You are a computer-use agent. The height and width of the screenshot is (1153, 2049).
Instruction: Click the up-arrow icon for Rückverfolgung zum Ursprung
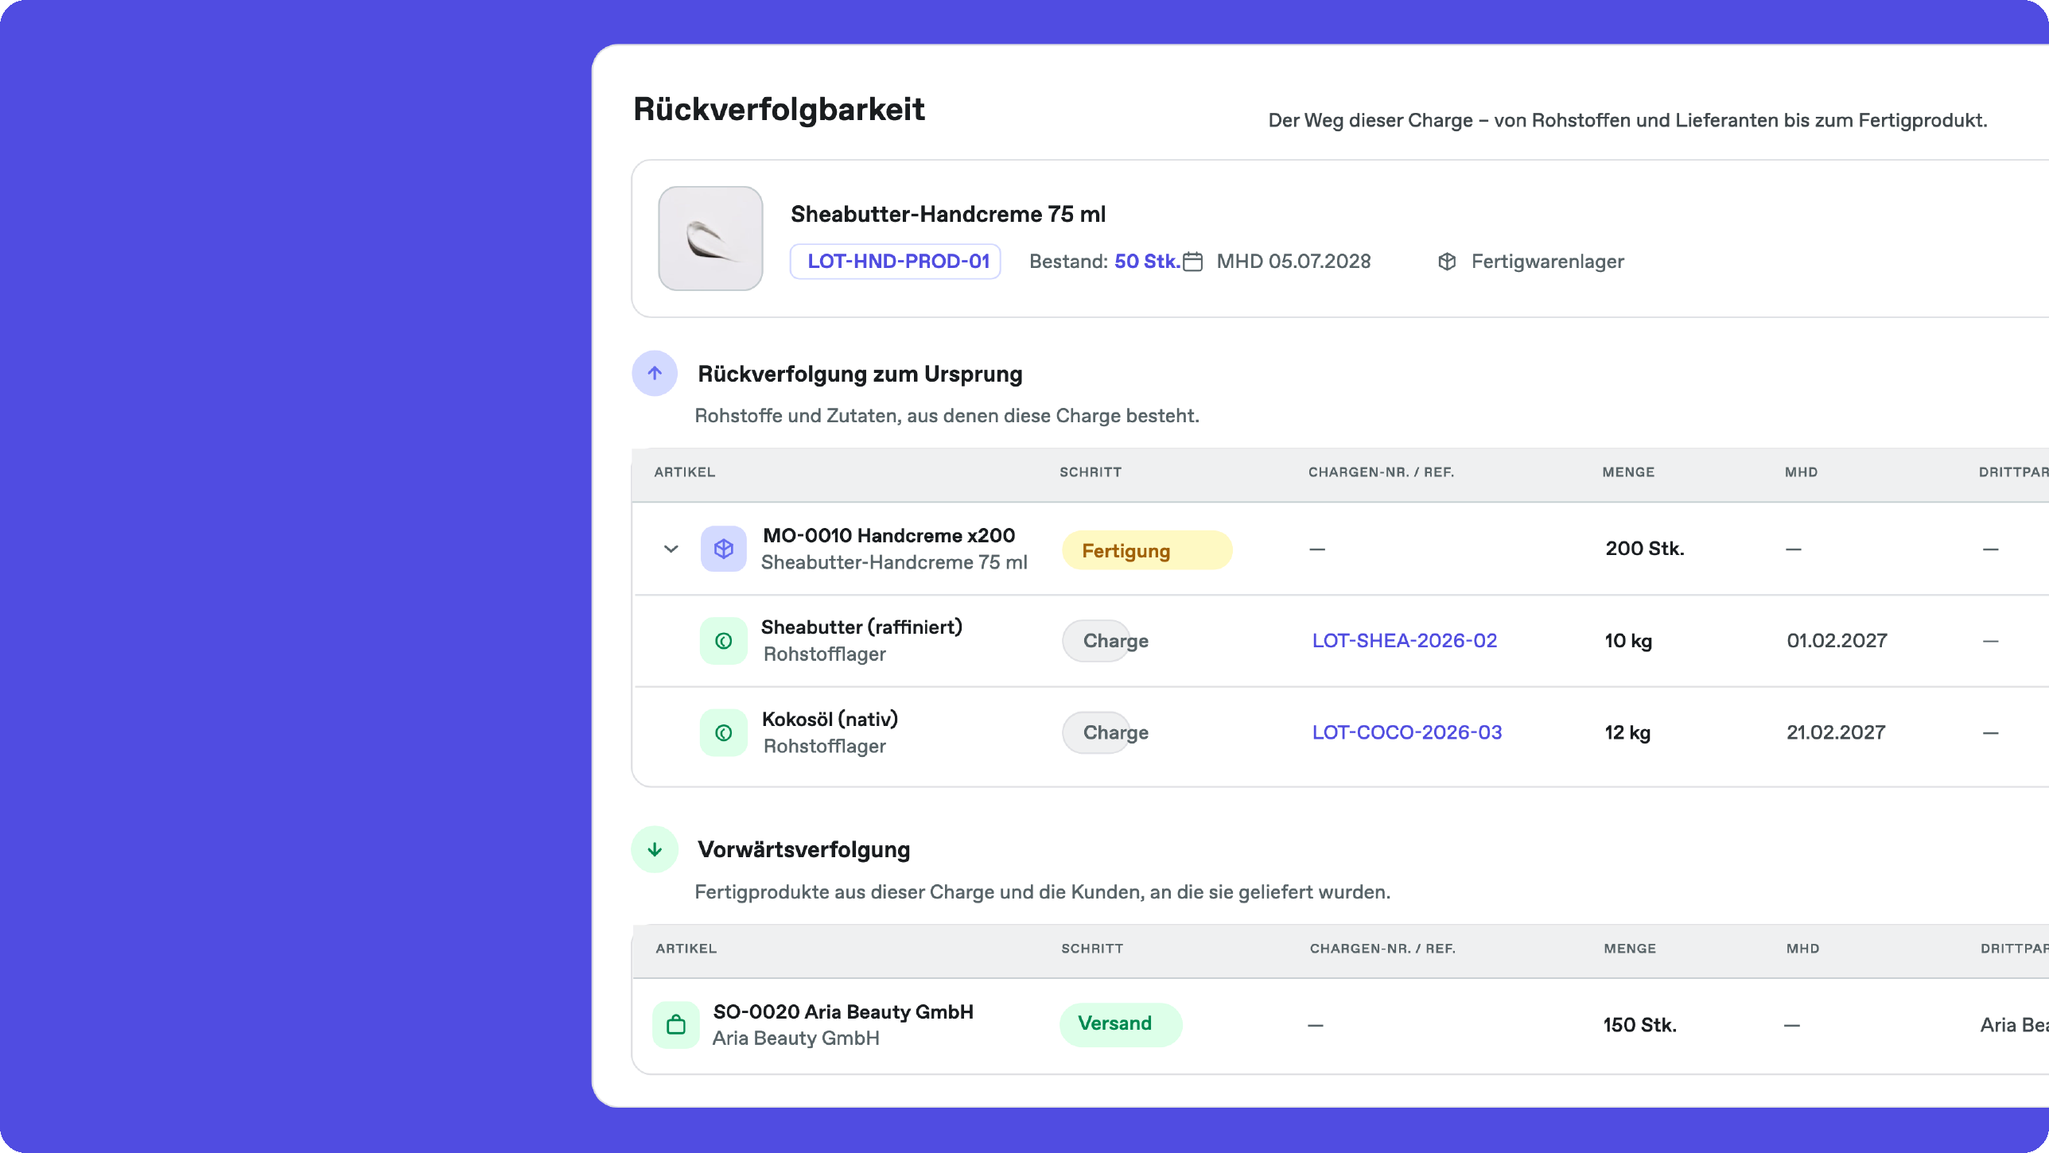click(655, 373)
